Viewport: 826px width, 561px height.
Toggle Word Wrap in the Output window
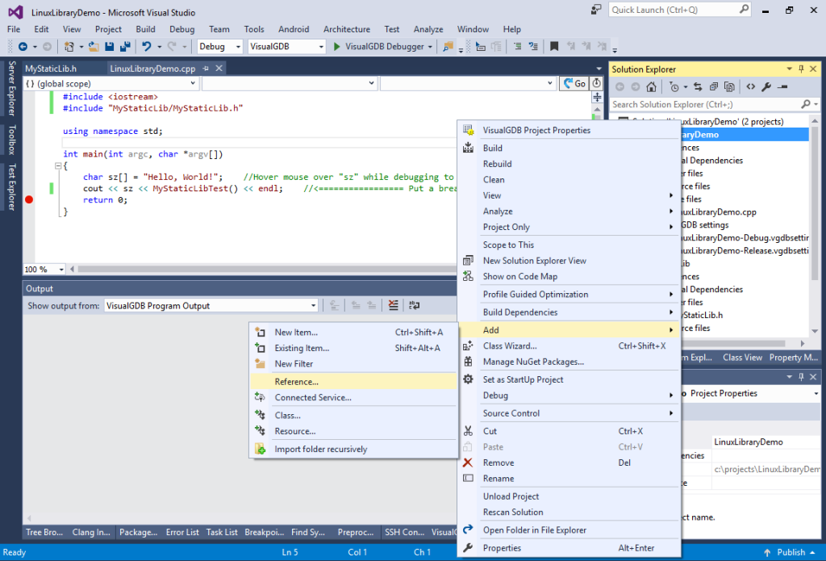click(413, 305)
